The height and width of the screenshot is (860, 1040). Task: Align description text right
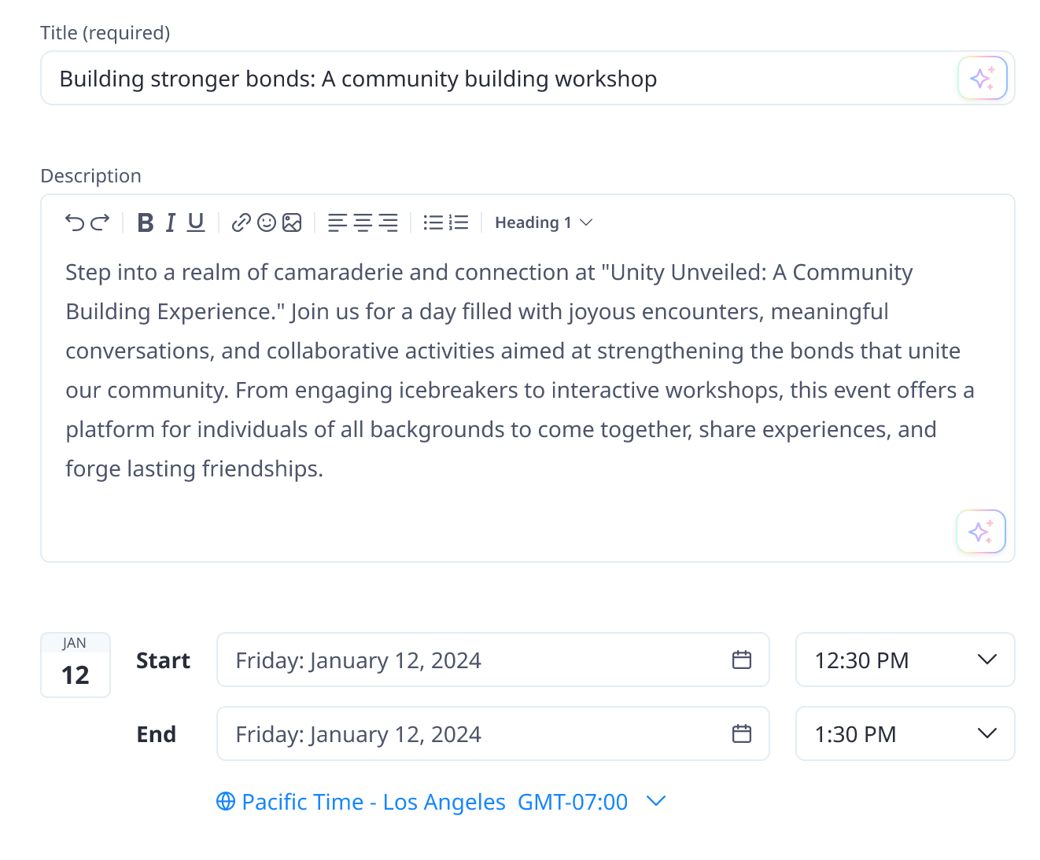[x=388, y=223]
